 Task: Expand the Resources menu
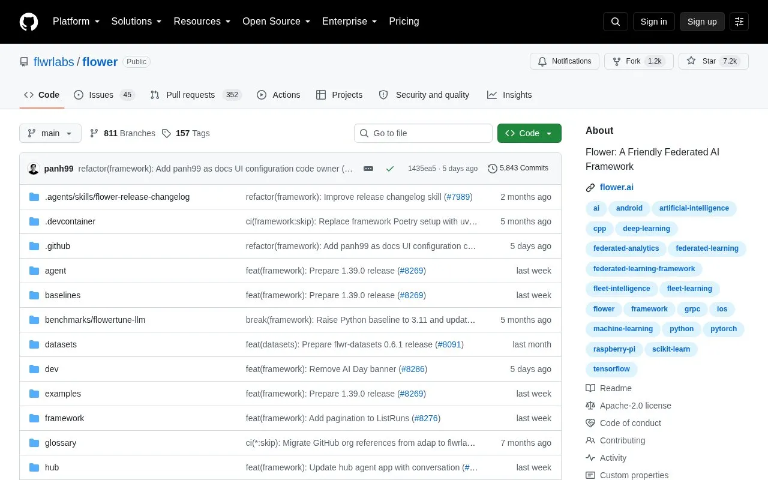tap(202, 22)
